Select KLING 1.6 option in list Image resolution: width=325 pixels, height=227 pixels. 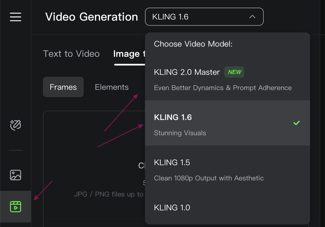[x=173, y=117]
